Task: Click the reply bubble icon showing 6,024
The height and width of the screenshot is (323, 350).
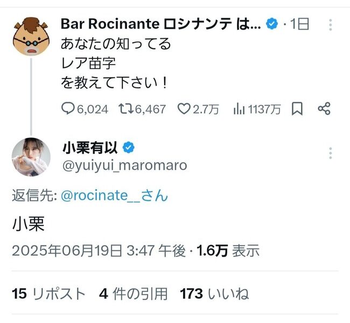Action: click(x=68, y=109)
